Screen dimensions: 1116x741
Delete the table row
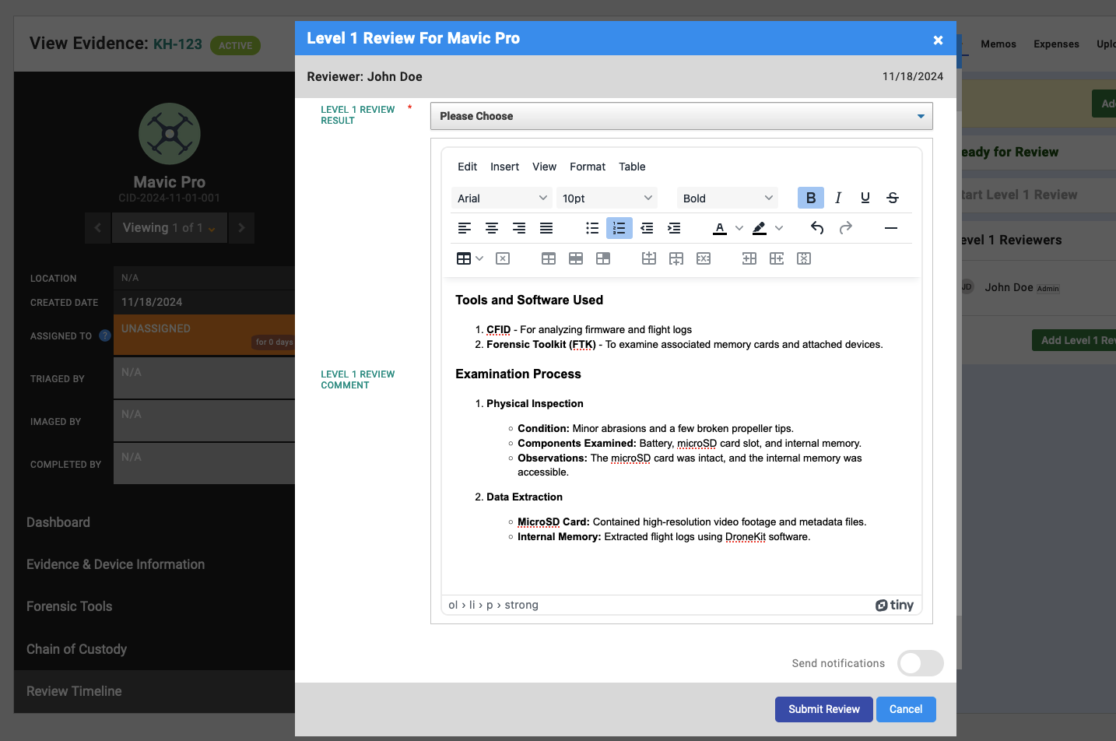(704, 258)
